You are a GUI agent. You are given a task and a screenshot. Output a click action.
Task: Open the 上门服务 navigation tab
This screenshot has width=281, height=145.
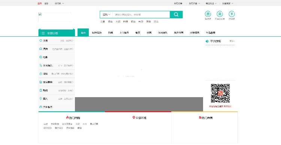[x=124, y=33]
